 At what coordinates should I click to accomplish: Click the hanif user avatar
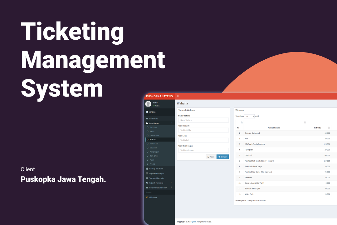pyautogui.click(x=149, y=104)
